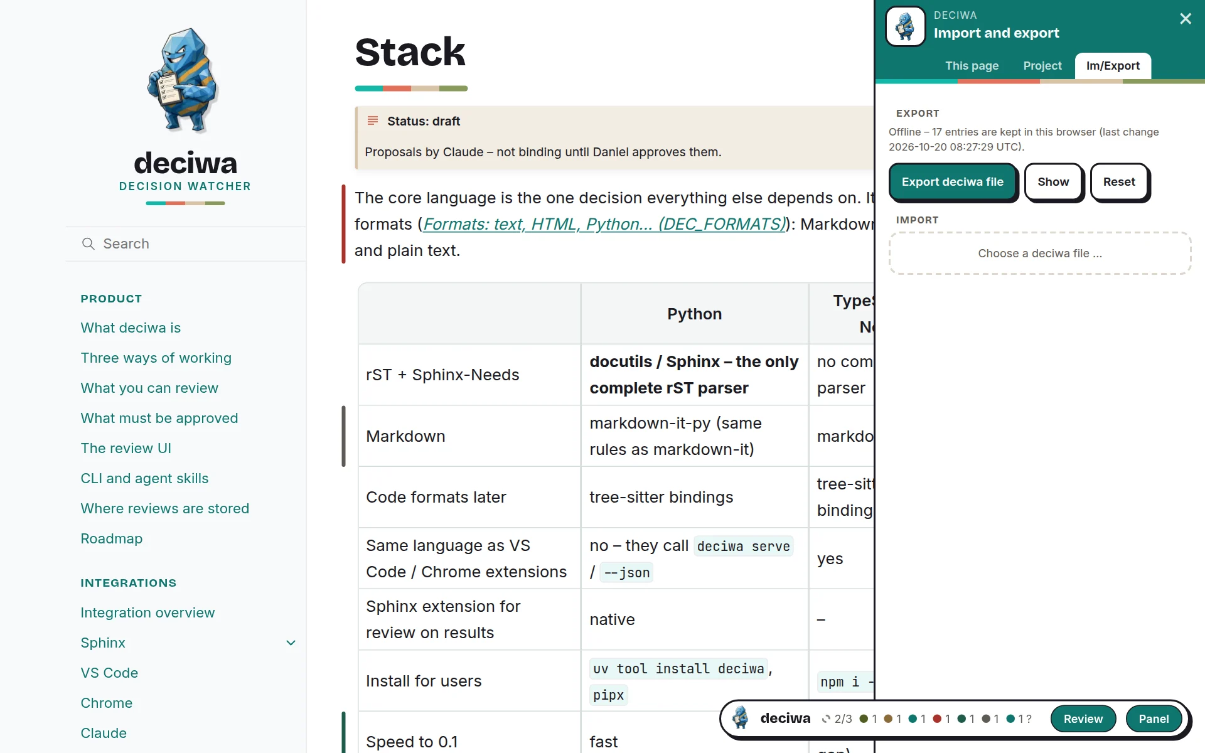Click the gray status dot in bottom bar
1205x753 pixels.
[x=986, y=719]
